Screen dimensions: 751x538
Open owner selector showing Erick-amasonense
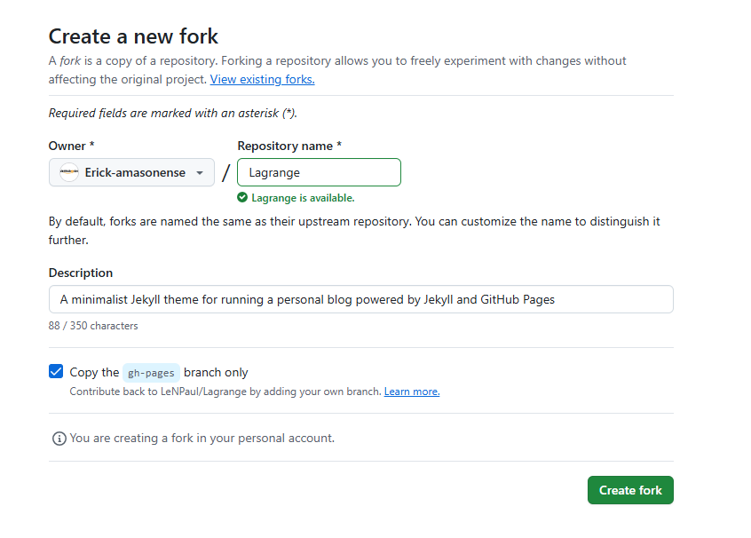coord(131,173)
